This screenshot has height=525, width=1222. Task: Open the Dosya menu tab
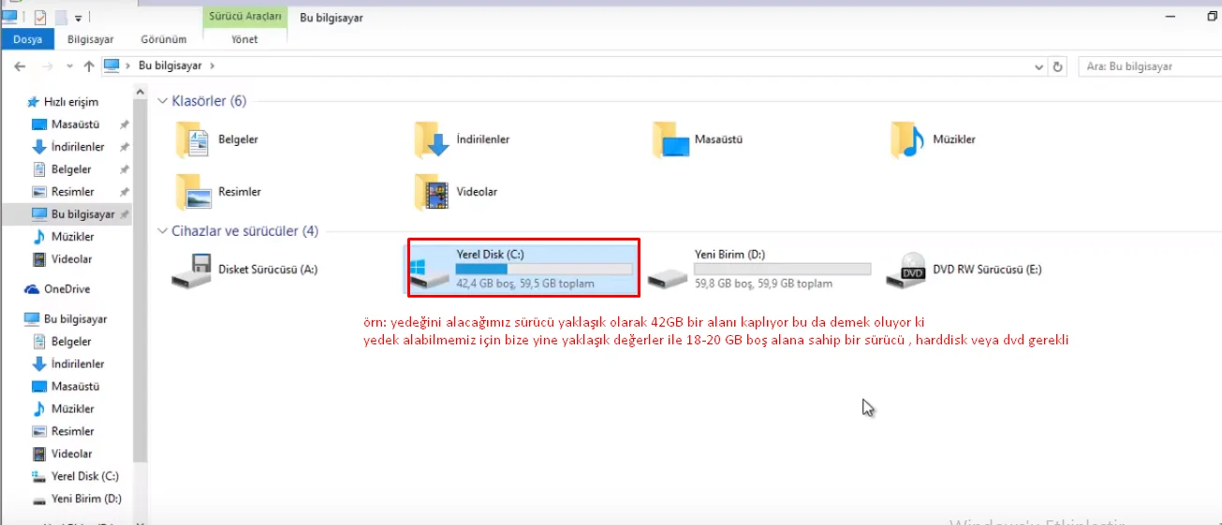click(x=28, y=39)
